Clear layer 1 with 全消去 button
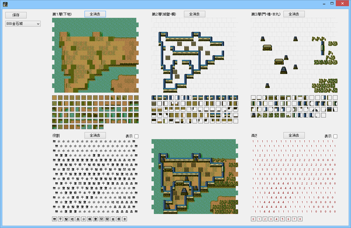This screenshot has height=228, width=351. [x=95, y=14]
